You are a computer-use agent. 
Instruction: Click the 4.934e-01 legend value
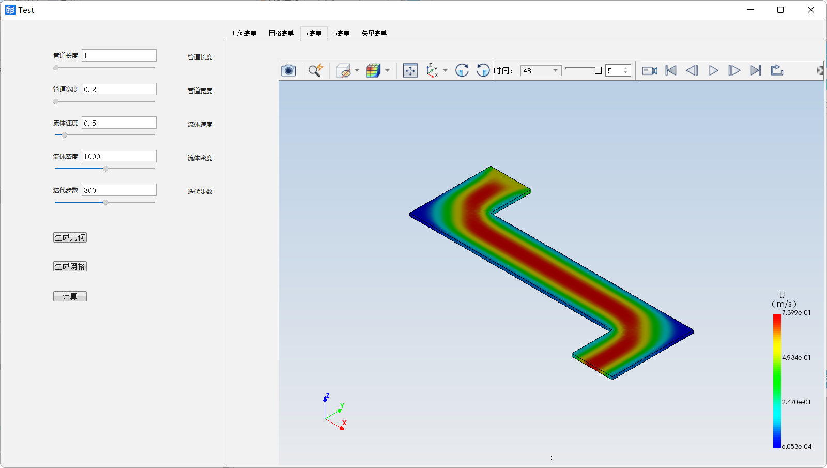click(x=797, y=358)
